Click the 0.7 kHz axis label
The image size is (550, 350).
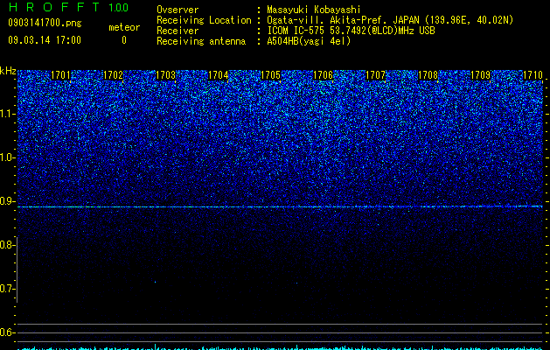pos(7,289)
